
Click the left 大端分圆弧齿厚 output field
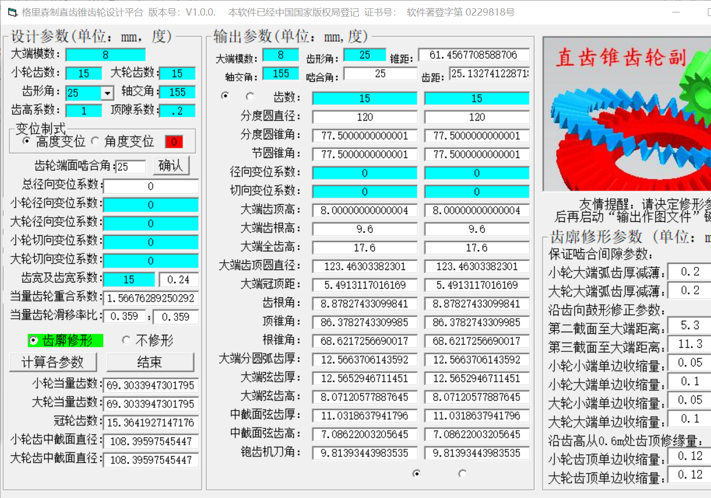365,360
